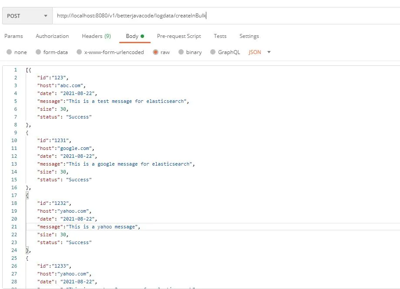Switch to the Tests tab
The height and width of the screenshot is (289, 400).
click(220, 36)
